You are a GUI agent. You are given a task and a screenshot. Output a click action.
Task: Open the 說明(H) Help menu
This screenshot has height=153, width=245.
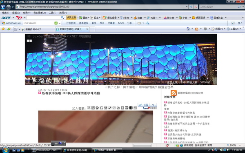pyautogui.click(x=63, y=13)
